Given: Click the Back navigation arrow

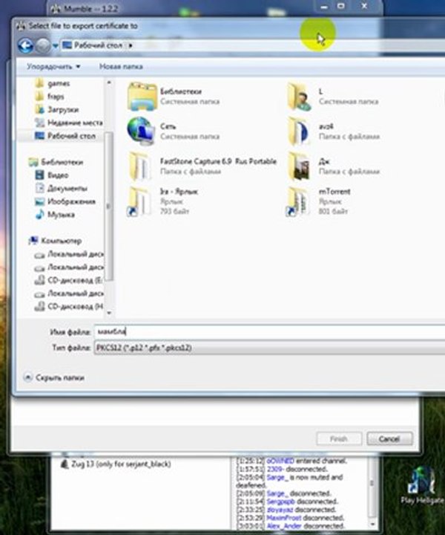Looking at the screenshot, I should coord(25,46).
